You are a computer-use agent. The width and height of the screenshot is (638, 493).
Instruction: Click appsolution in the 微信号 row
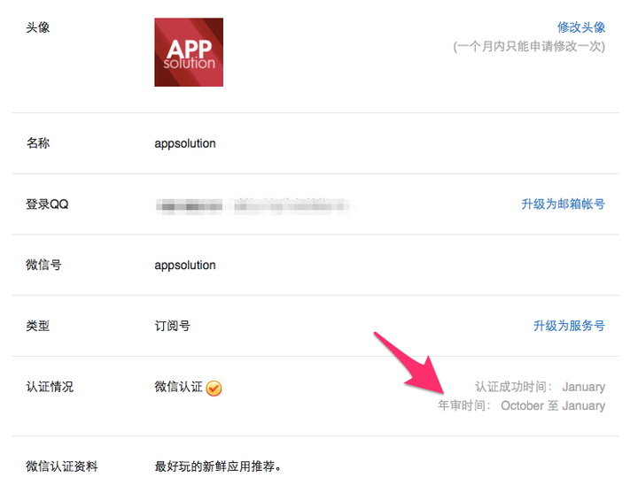coord(184,265)
